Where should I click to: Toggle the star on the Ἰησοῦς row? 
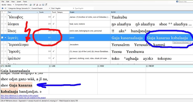coord(5,51)
